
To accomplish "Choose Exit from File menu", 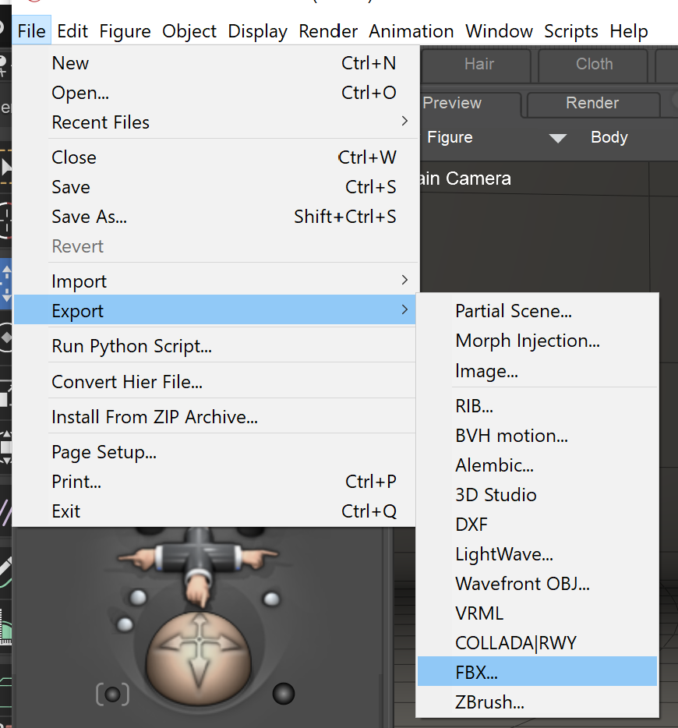I will (x=216, y=511).
